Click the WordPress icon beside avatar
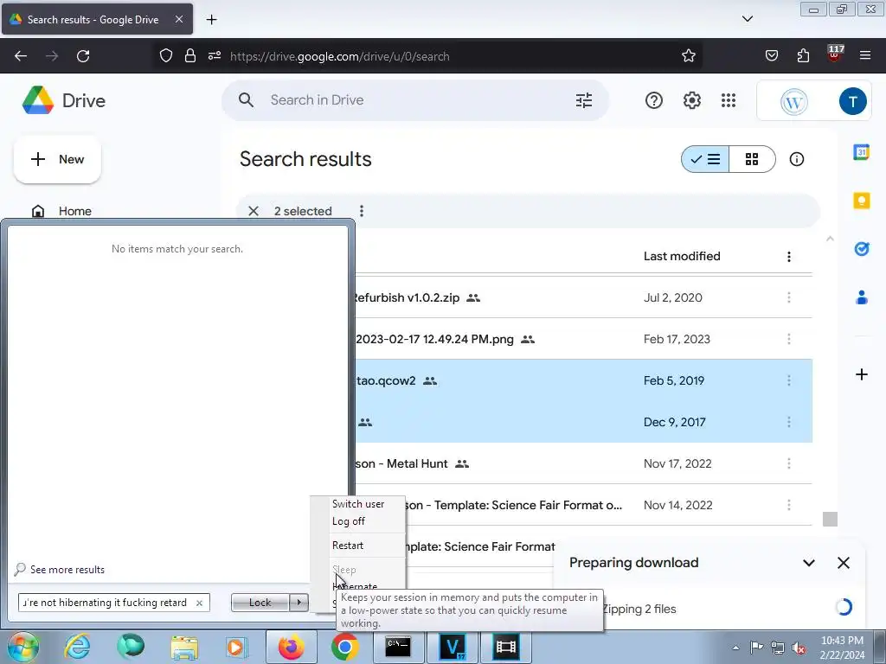Screen dimensions: 886x664 (x=793, y=102)
